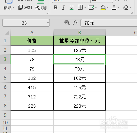
Task: Open clipboard group dialog launcher
Action: tap(48, 13)
